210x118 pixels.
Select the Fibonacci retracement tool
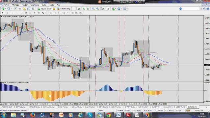click(x=30, y=13)
